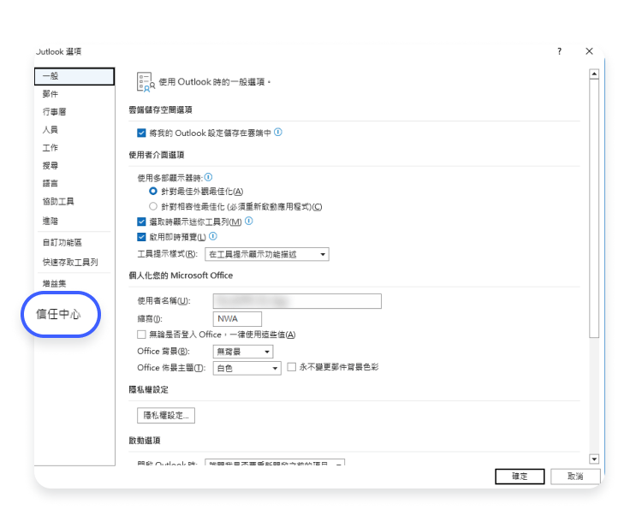Image resolution: width=642 pixels, height=527 pixels.
Task: Select the 一般 category in sidebar
Action: point(74,76)
